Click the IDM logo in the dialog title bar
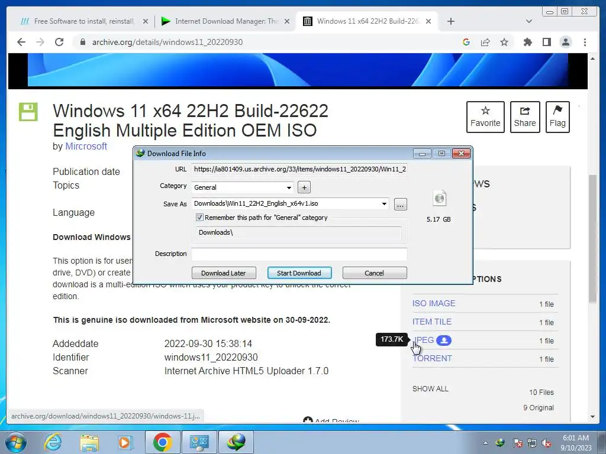This screenshot has width=606, height=454. [140, 153]
